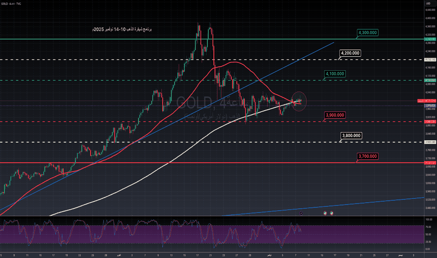
Task: Select the 3,800.000 white level label
Action: (x=351, y=136)
